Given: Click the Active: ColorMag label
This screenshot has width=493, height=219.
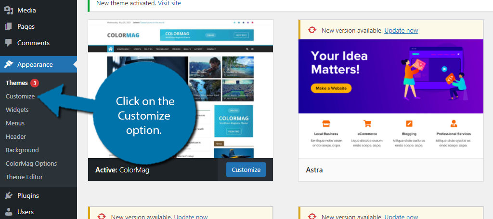Looking at the screenshot, I should click(122, 170).
